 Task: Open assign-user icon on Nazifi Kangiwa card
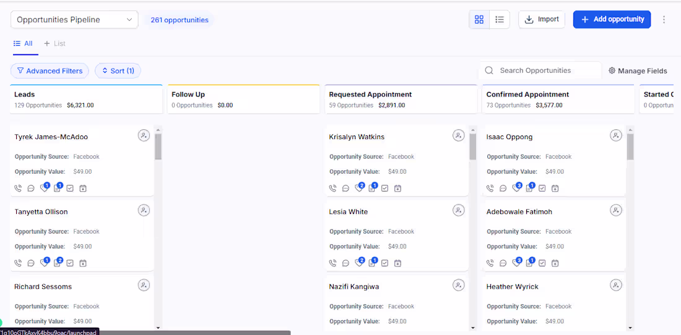pos(459,286)
